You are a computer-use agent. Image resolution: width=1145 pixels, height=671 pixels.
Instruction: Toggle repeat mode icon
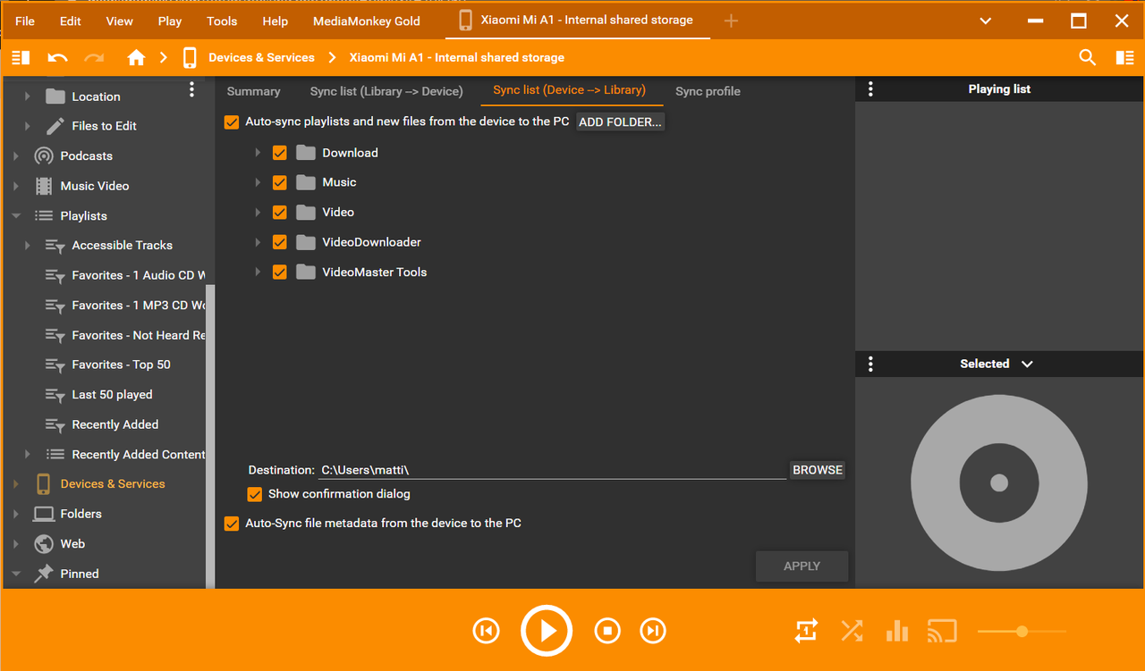[806, 632]
